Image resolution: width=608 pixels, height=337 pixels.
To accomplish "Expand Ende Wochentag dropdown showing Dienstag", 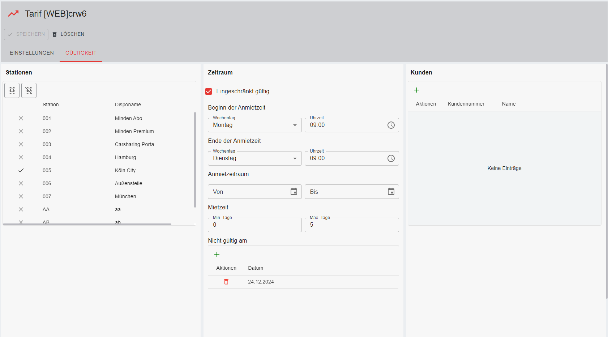I will pyautogui.click(x=254, y=158).
